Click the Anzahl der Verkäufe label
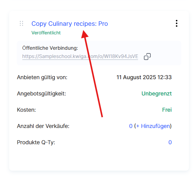 coord(43,126)
